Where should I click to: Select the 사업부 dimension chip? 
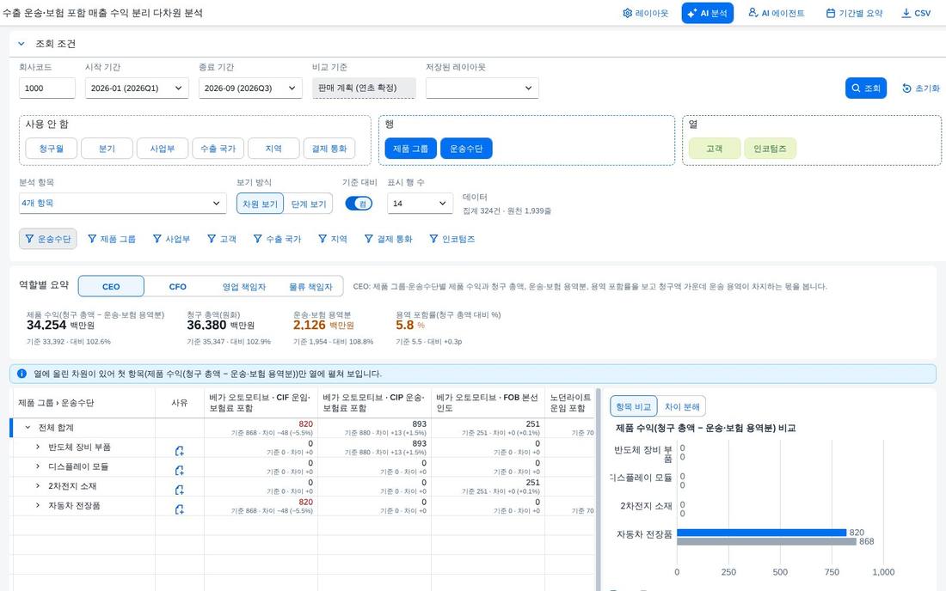coord(163,149)
